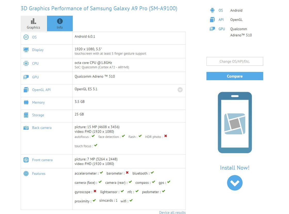Select the Display monitor icon
The height and width of the screenshot is (214, 289).
pos(26,50)
